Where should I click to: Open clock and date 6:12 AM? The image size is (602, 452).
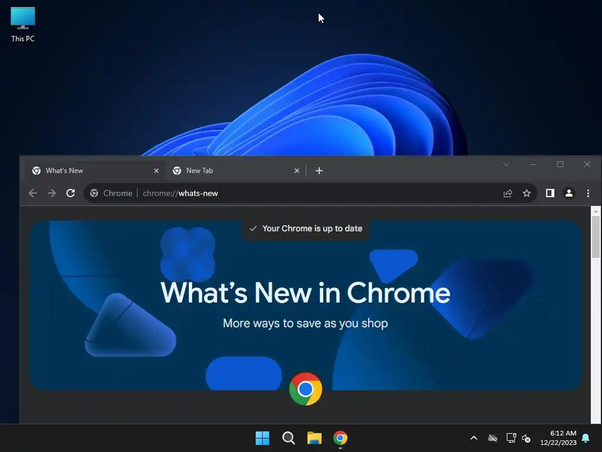(x=558, y=438)
